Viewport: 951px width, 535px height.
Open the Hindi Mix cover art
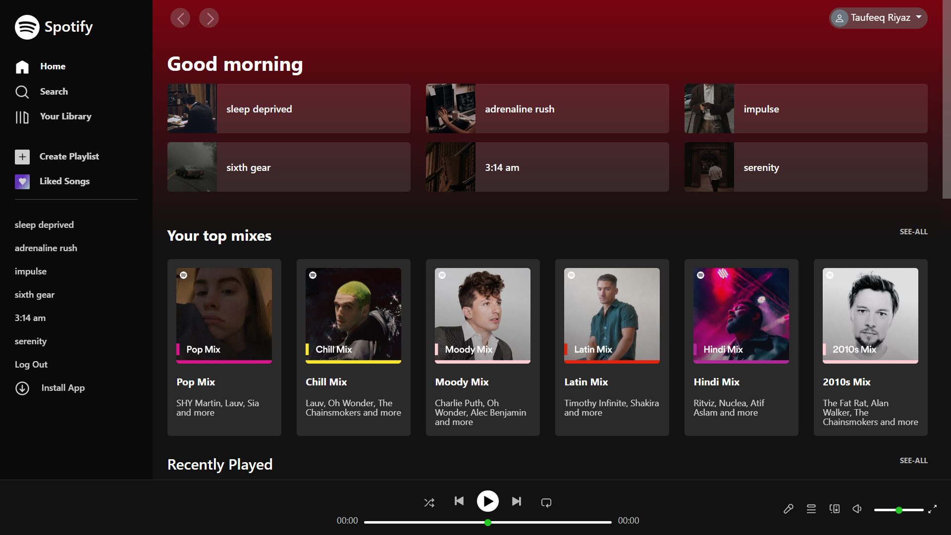click(x=741, y=316)
